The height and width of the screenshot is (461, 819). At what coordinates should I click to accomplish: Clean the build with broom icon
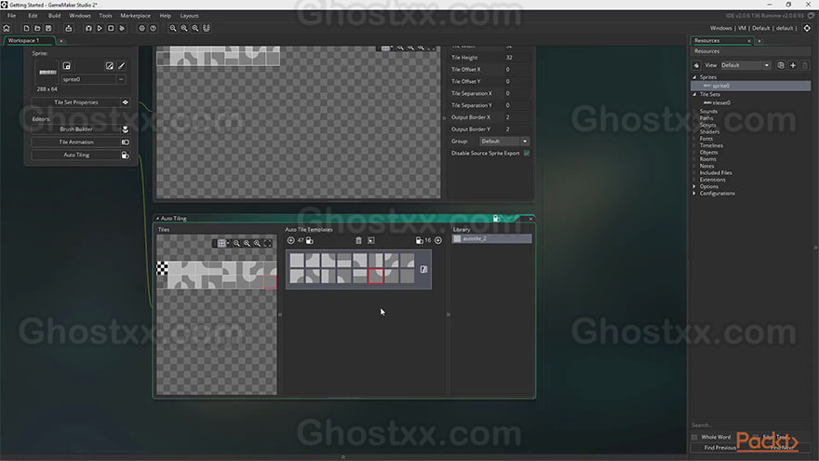pos(122,28)
